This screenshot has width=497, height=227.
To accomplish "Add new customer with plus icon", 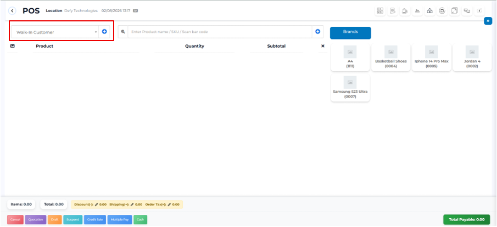I will tap(104, 32).
